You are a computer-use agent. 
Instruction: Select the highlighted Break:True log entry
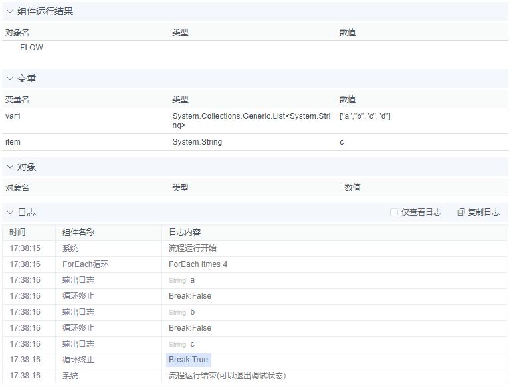189,360
